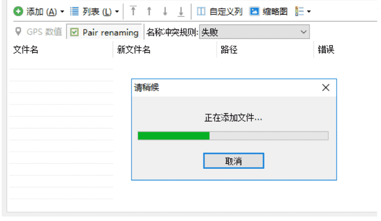Move item to top arrow
The height and width of the screenshot is (221, 381).
pyautogui.click(x=133, y=11)
